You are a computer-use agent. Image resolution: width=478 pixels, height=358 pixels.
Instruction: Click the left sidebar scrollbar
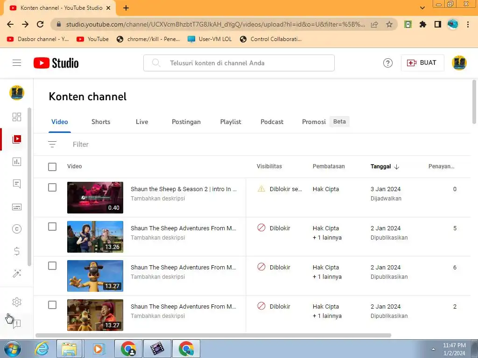pyautogui.click(x=29, y=186)
